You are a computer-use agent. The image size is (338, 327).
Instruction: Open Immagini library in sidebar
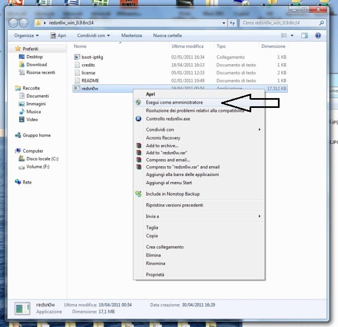pos(36,104)
